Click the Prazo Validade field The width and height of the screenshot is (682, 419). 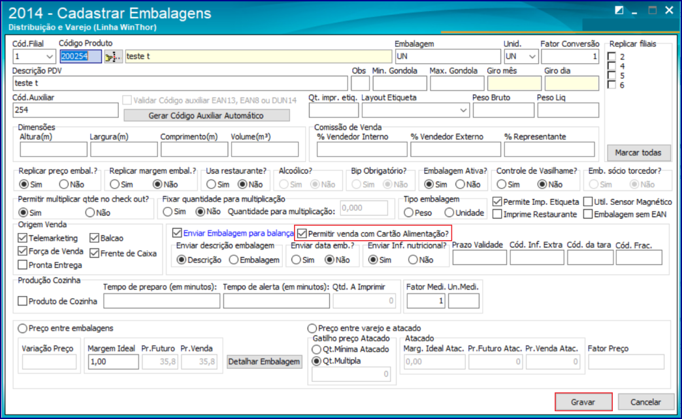coord(479,258)
